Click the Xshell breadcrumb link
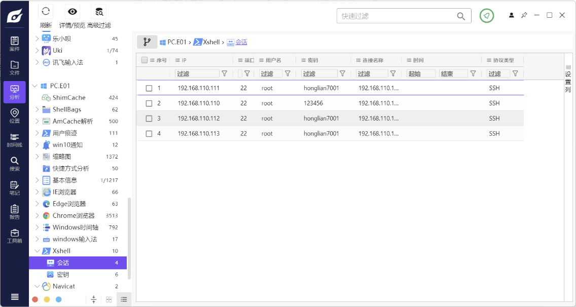576x307 pixels. click(211, 42)
